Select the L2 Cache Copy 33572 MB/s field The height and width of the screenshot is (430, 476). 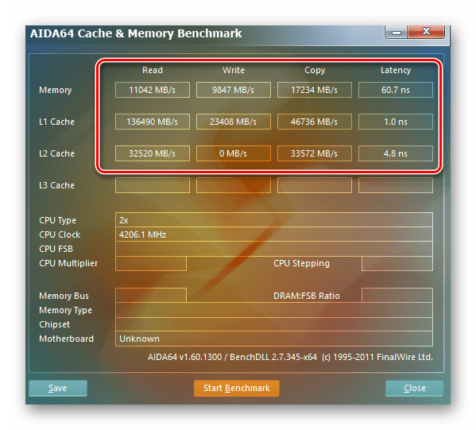(315, 153)
